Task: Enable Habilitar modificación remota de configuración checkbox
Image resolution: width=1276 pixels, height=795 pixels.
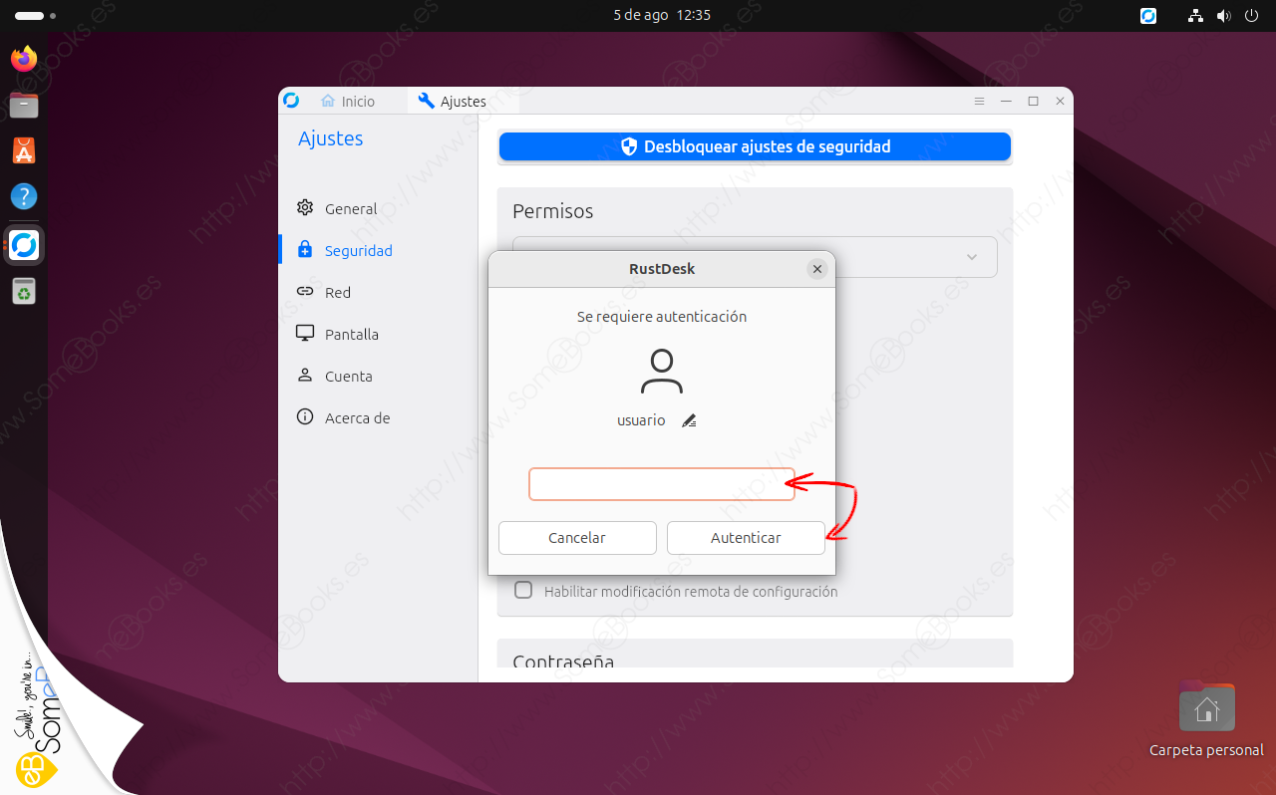Action: click(x=523, y=590)
